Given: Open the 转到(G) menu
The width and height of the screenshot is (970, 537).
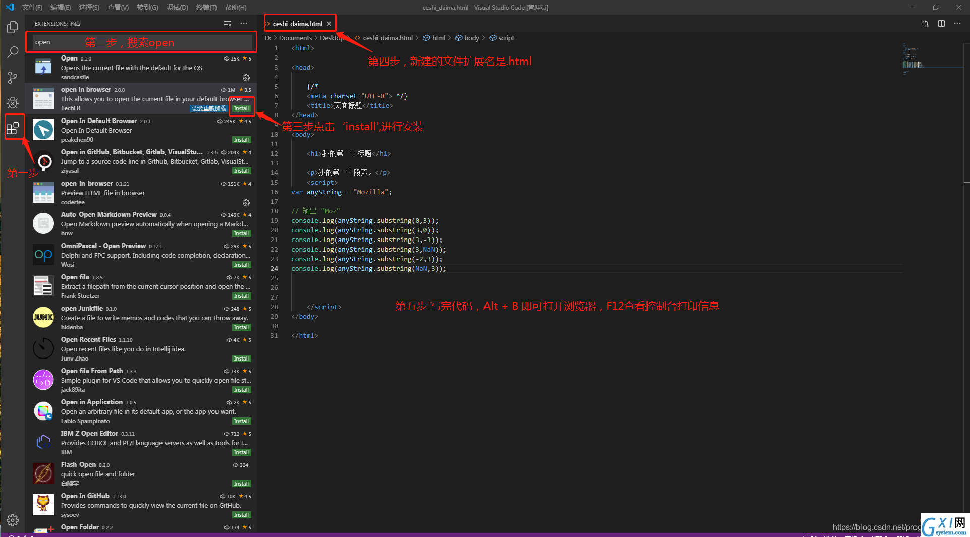Looking at the screenshot, I should pyautogui.click(x=147, y=7).
